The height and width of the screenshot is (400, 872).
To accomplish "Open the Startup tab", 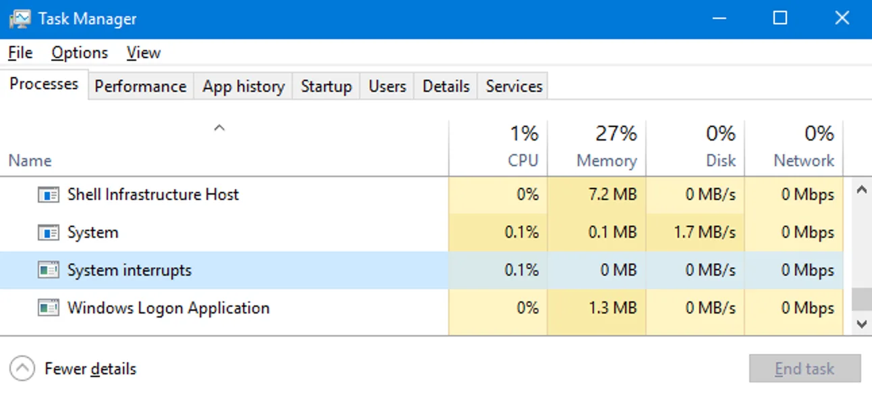I will (x=326, y=86).
